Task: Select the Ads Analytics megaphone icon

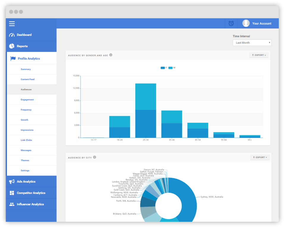Action: [x=12, y=181]
